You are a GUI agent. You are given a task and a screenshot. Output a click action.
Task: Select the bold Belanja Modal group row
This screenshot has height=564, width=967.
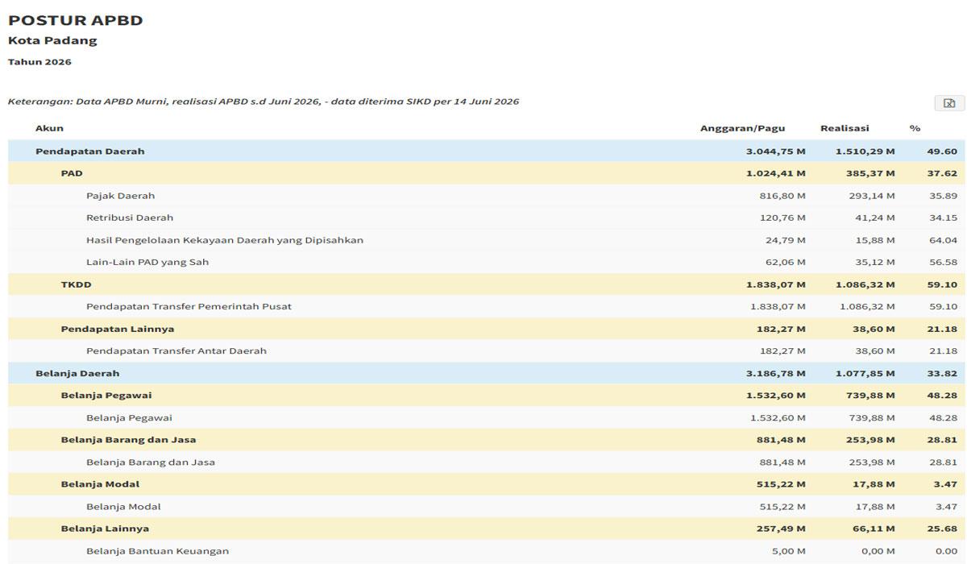[x=487, y=484]
